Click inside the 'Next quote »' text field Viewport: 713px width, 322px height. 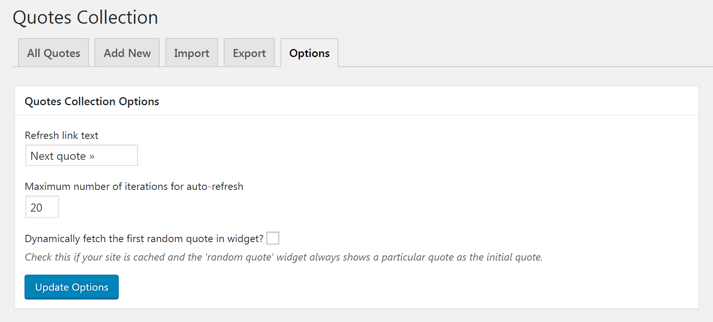[80, 155]
